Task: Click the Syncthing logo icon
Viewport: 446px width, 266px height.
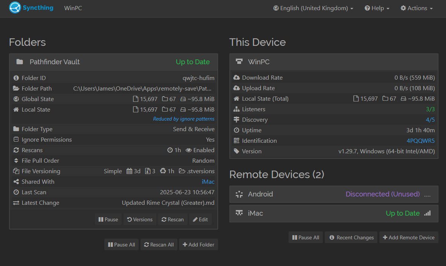Action: [15, 8]
